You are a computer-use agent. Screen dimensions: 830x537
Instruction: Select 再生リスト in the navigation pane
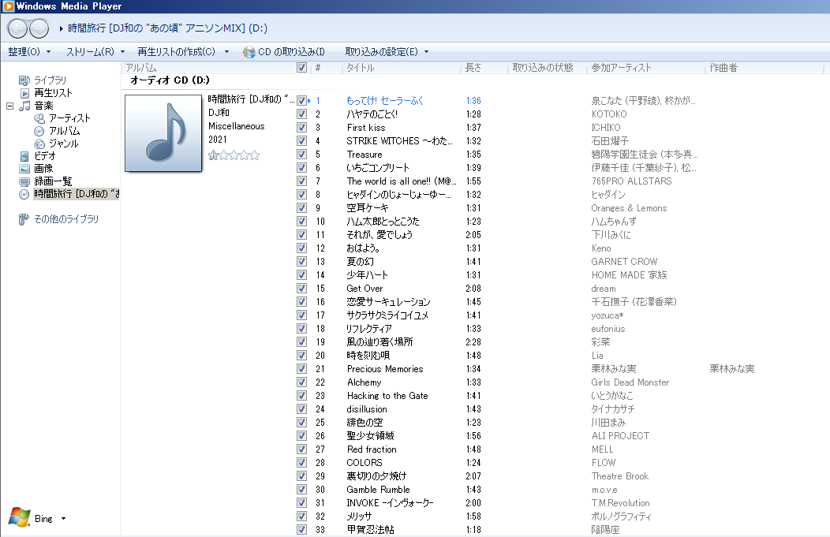(x=53, y=93)
